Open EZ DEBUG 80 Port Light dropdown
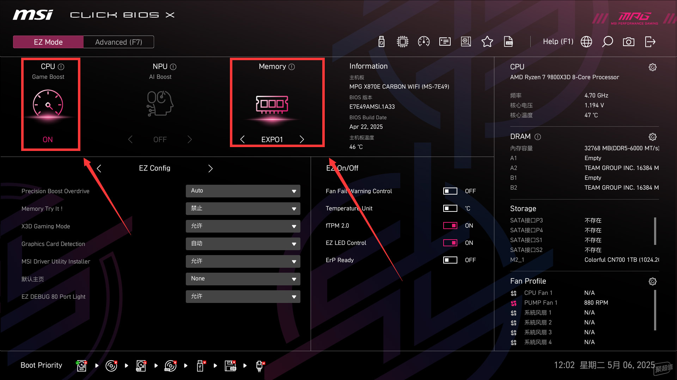Viewport: 677px width, 380px height. click(x=243, y=296)
